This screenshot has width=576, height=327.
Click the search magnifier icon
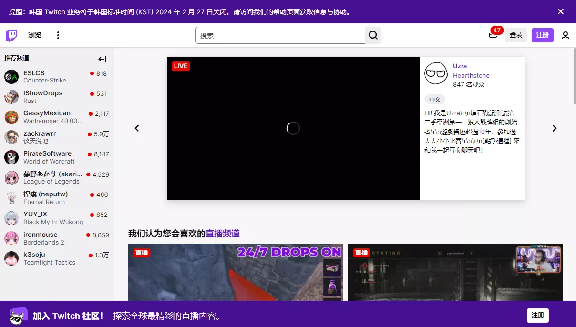coord(373,35)
